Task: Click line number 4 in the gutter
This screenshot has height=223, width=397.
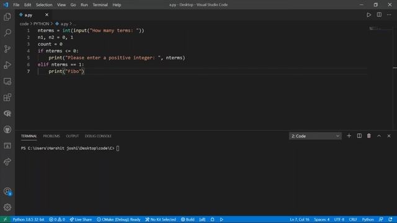Action: [29, 51]
